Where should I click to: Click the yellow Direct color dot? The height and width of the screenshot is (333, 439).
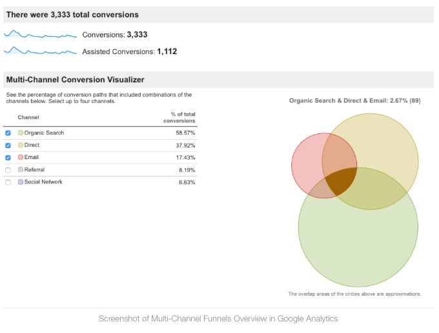click(x=21, y=145)
